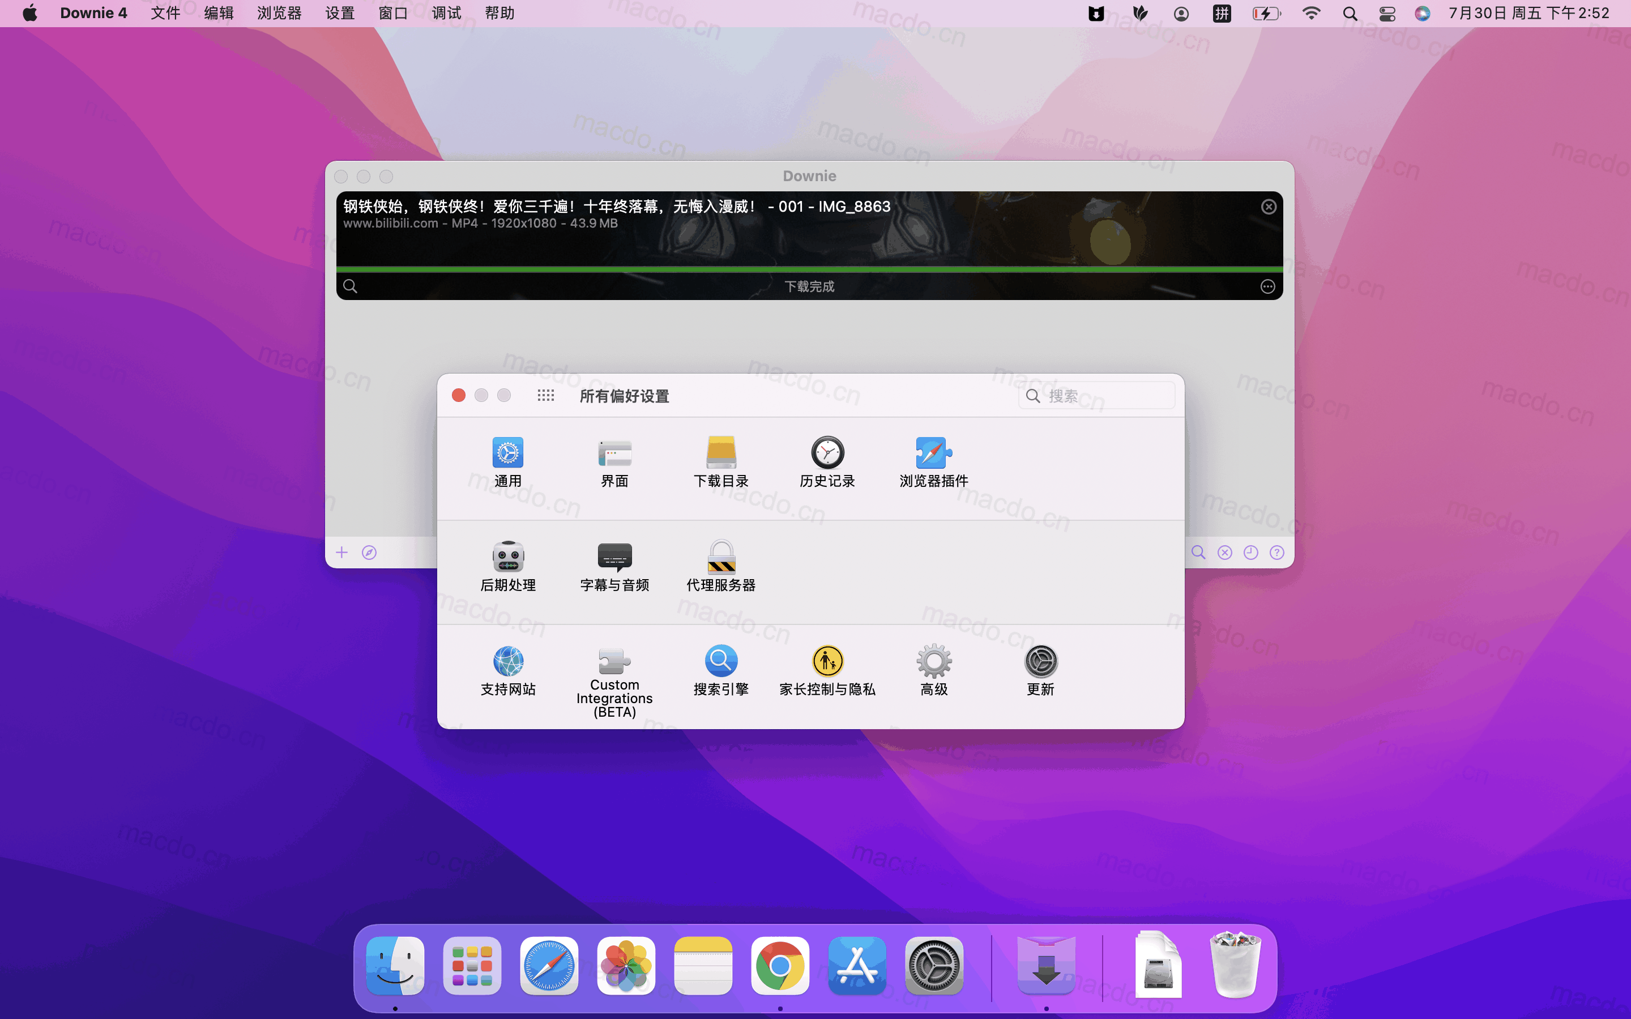Open Notes from the Dock
The image size is (1631, 1019).
(x=703, y=966)
